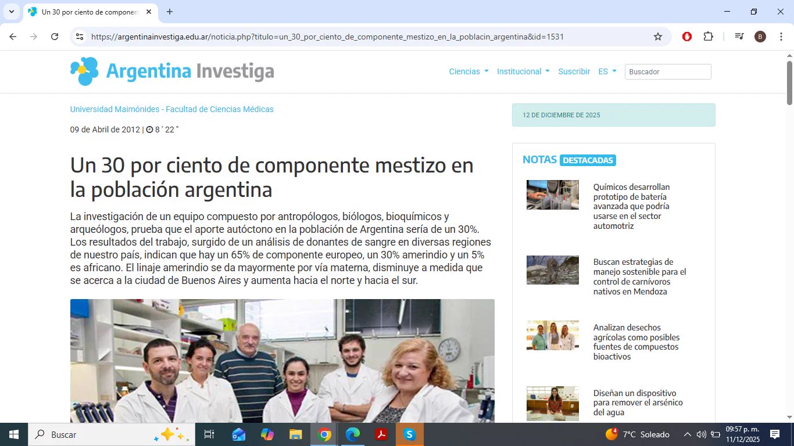Open the Chrome profile avatar B
The image size is (794, 446).
(x=760, y=37)
